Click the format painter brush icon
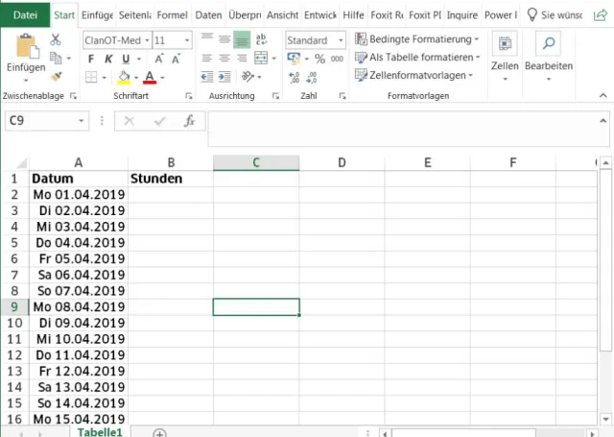 click(x=56, y=76)
